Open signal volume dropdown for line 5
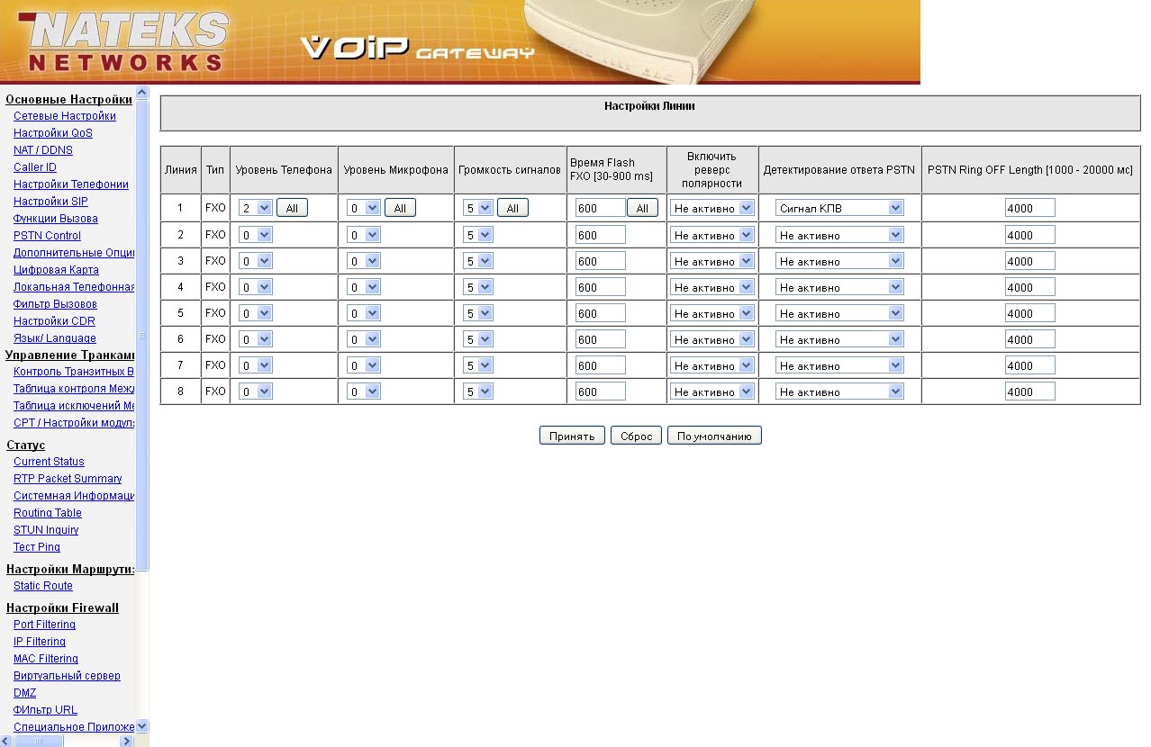The image size is (1151, 747). pos(478,313)
